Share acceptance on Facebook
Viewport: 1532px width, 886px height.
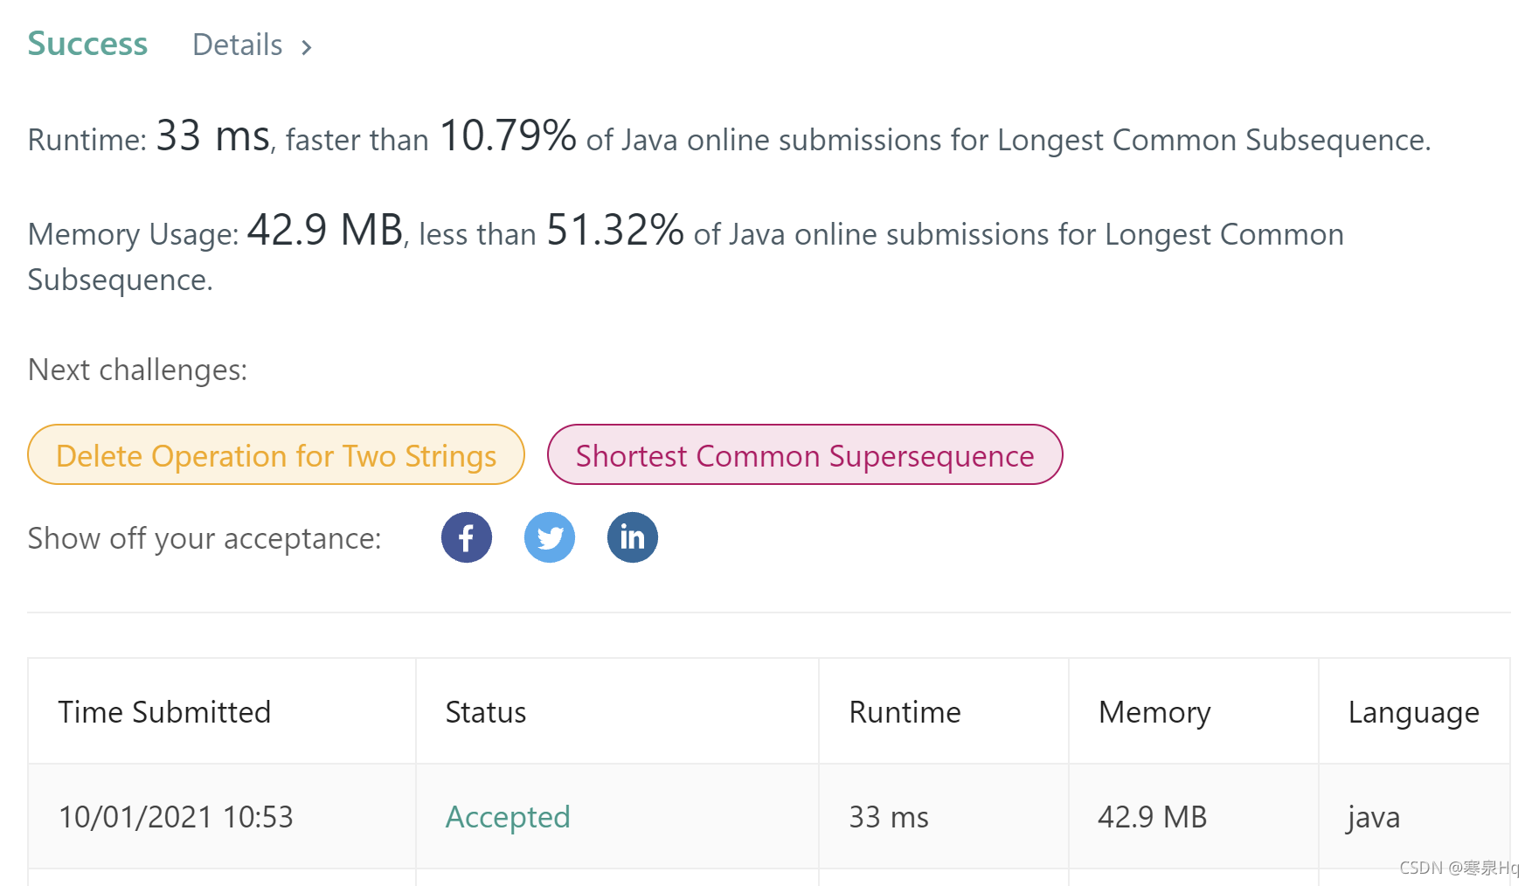click(466, 537)
